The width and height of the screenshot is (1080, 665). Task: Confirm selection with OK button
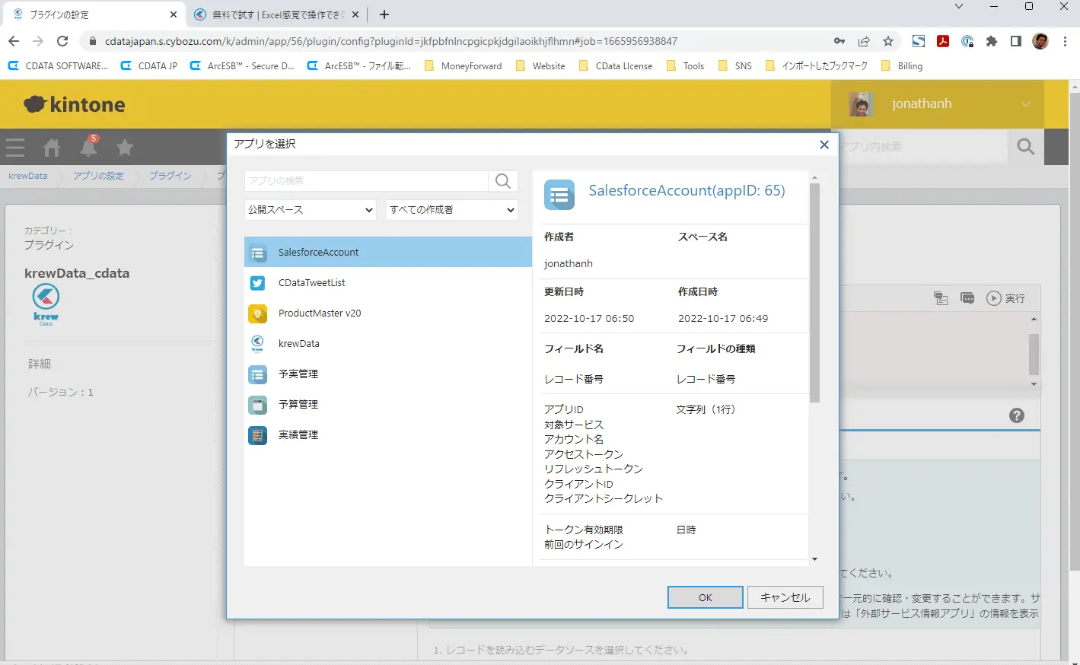[705, 597]
